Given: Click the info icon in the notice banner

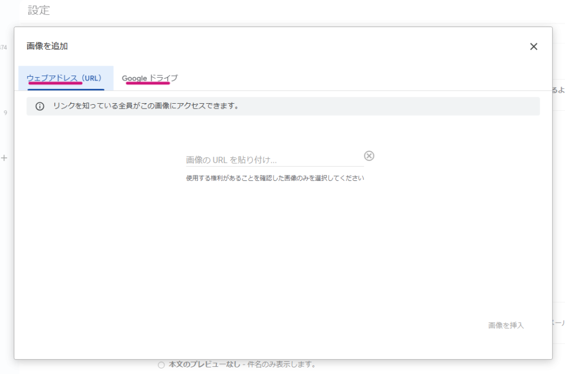Looking at the screenshot, I should [40, 106].
